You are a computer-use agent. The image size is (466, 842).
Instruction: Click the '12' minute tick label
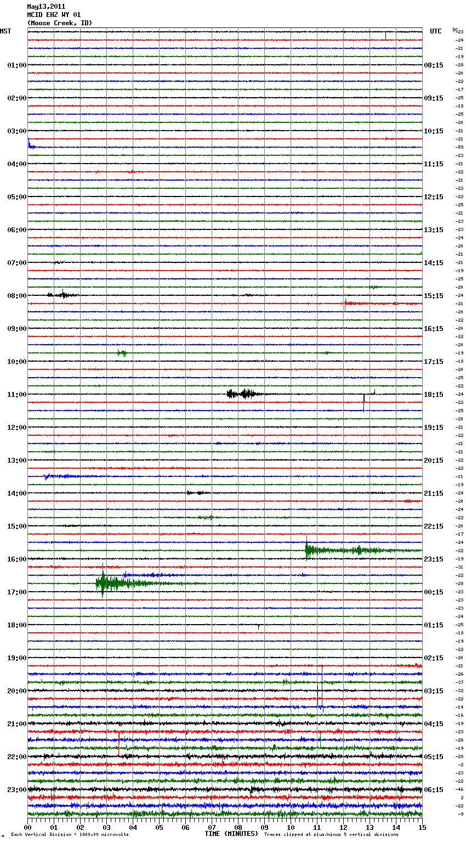344,827
